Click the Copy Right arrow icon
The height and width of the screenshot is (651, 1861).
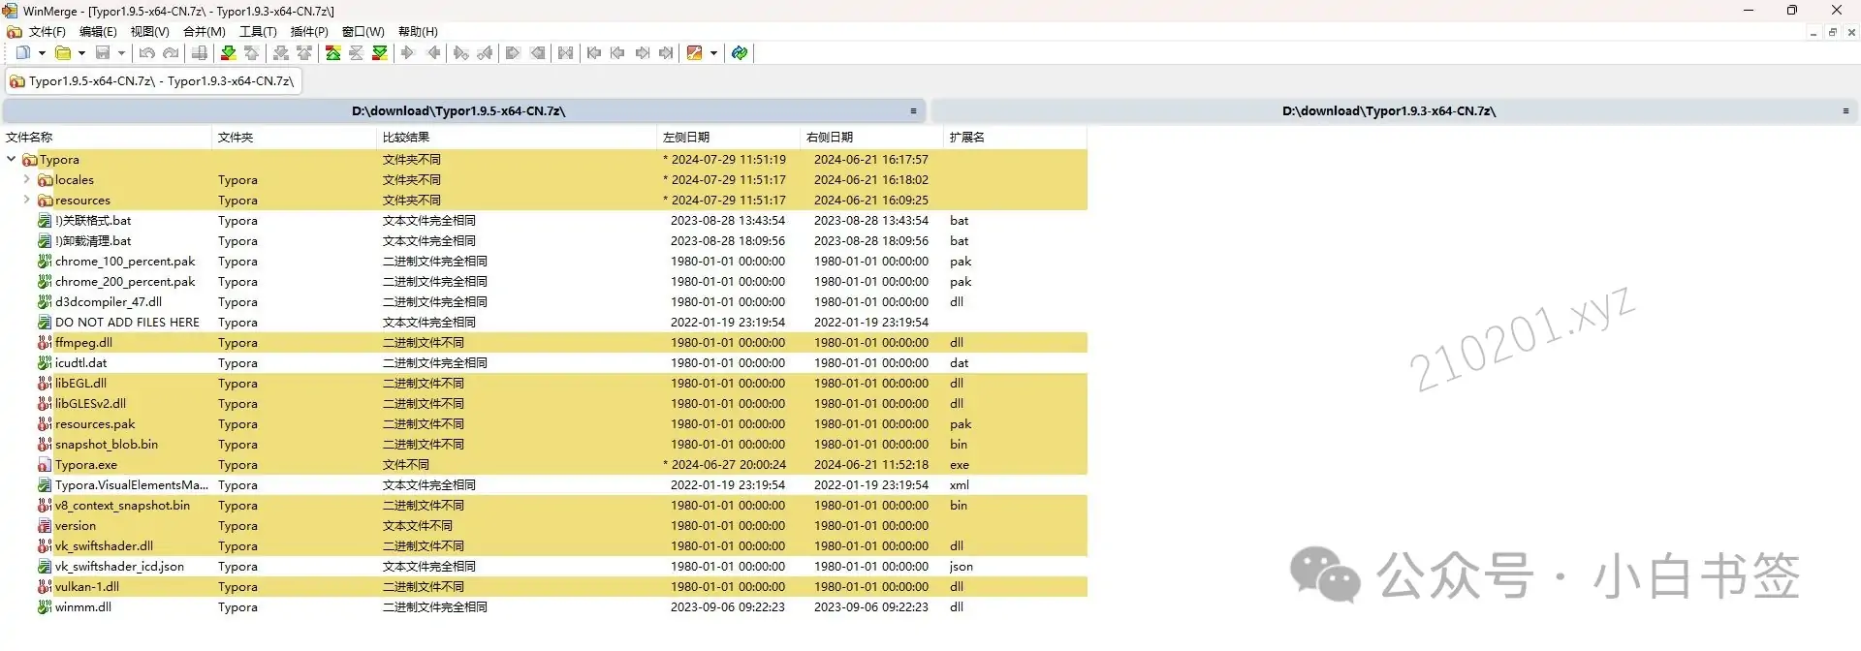(x=408, y=53)
